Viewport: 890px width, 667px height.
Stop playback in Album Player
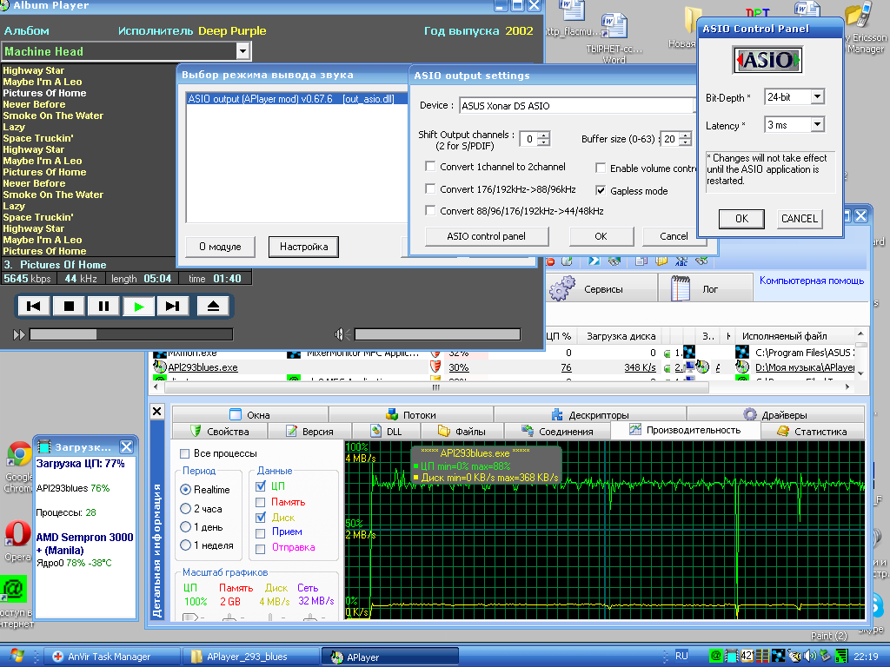pyautogui.click(x=69, y=307)
